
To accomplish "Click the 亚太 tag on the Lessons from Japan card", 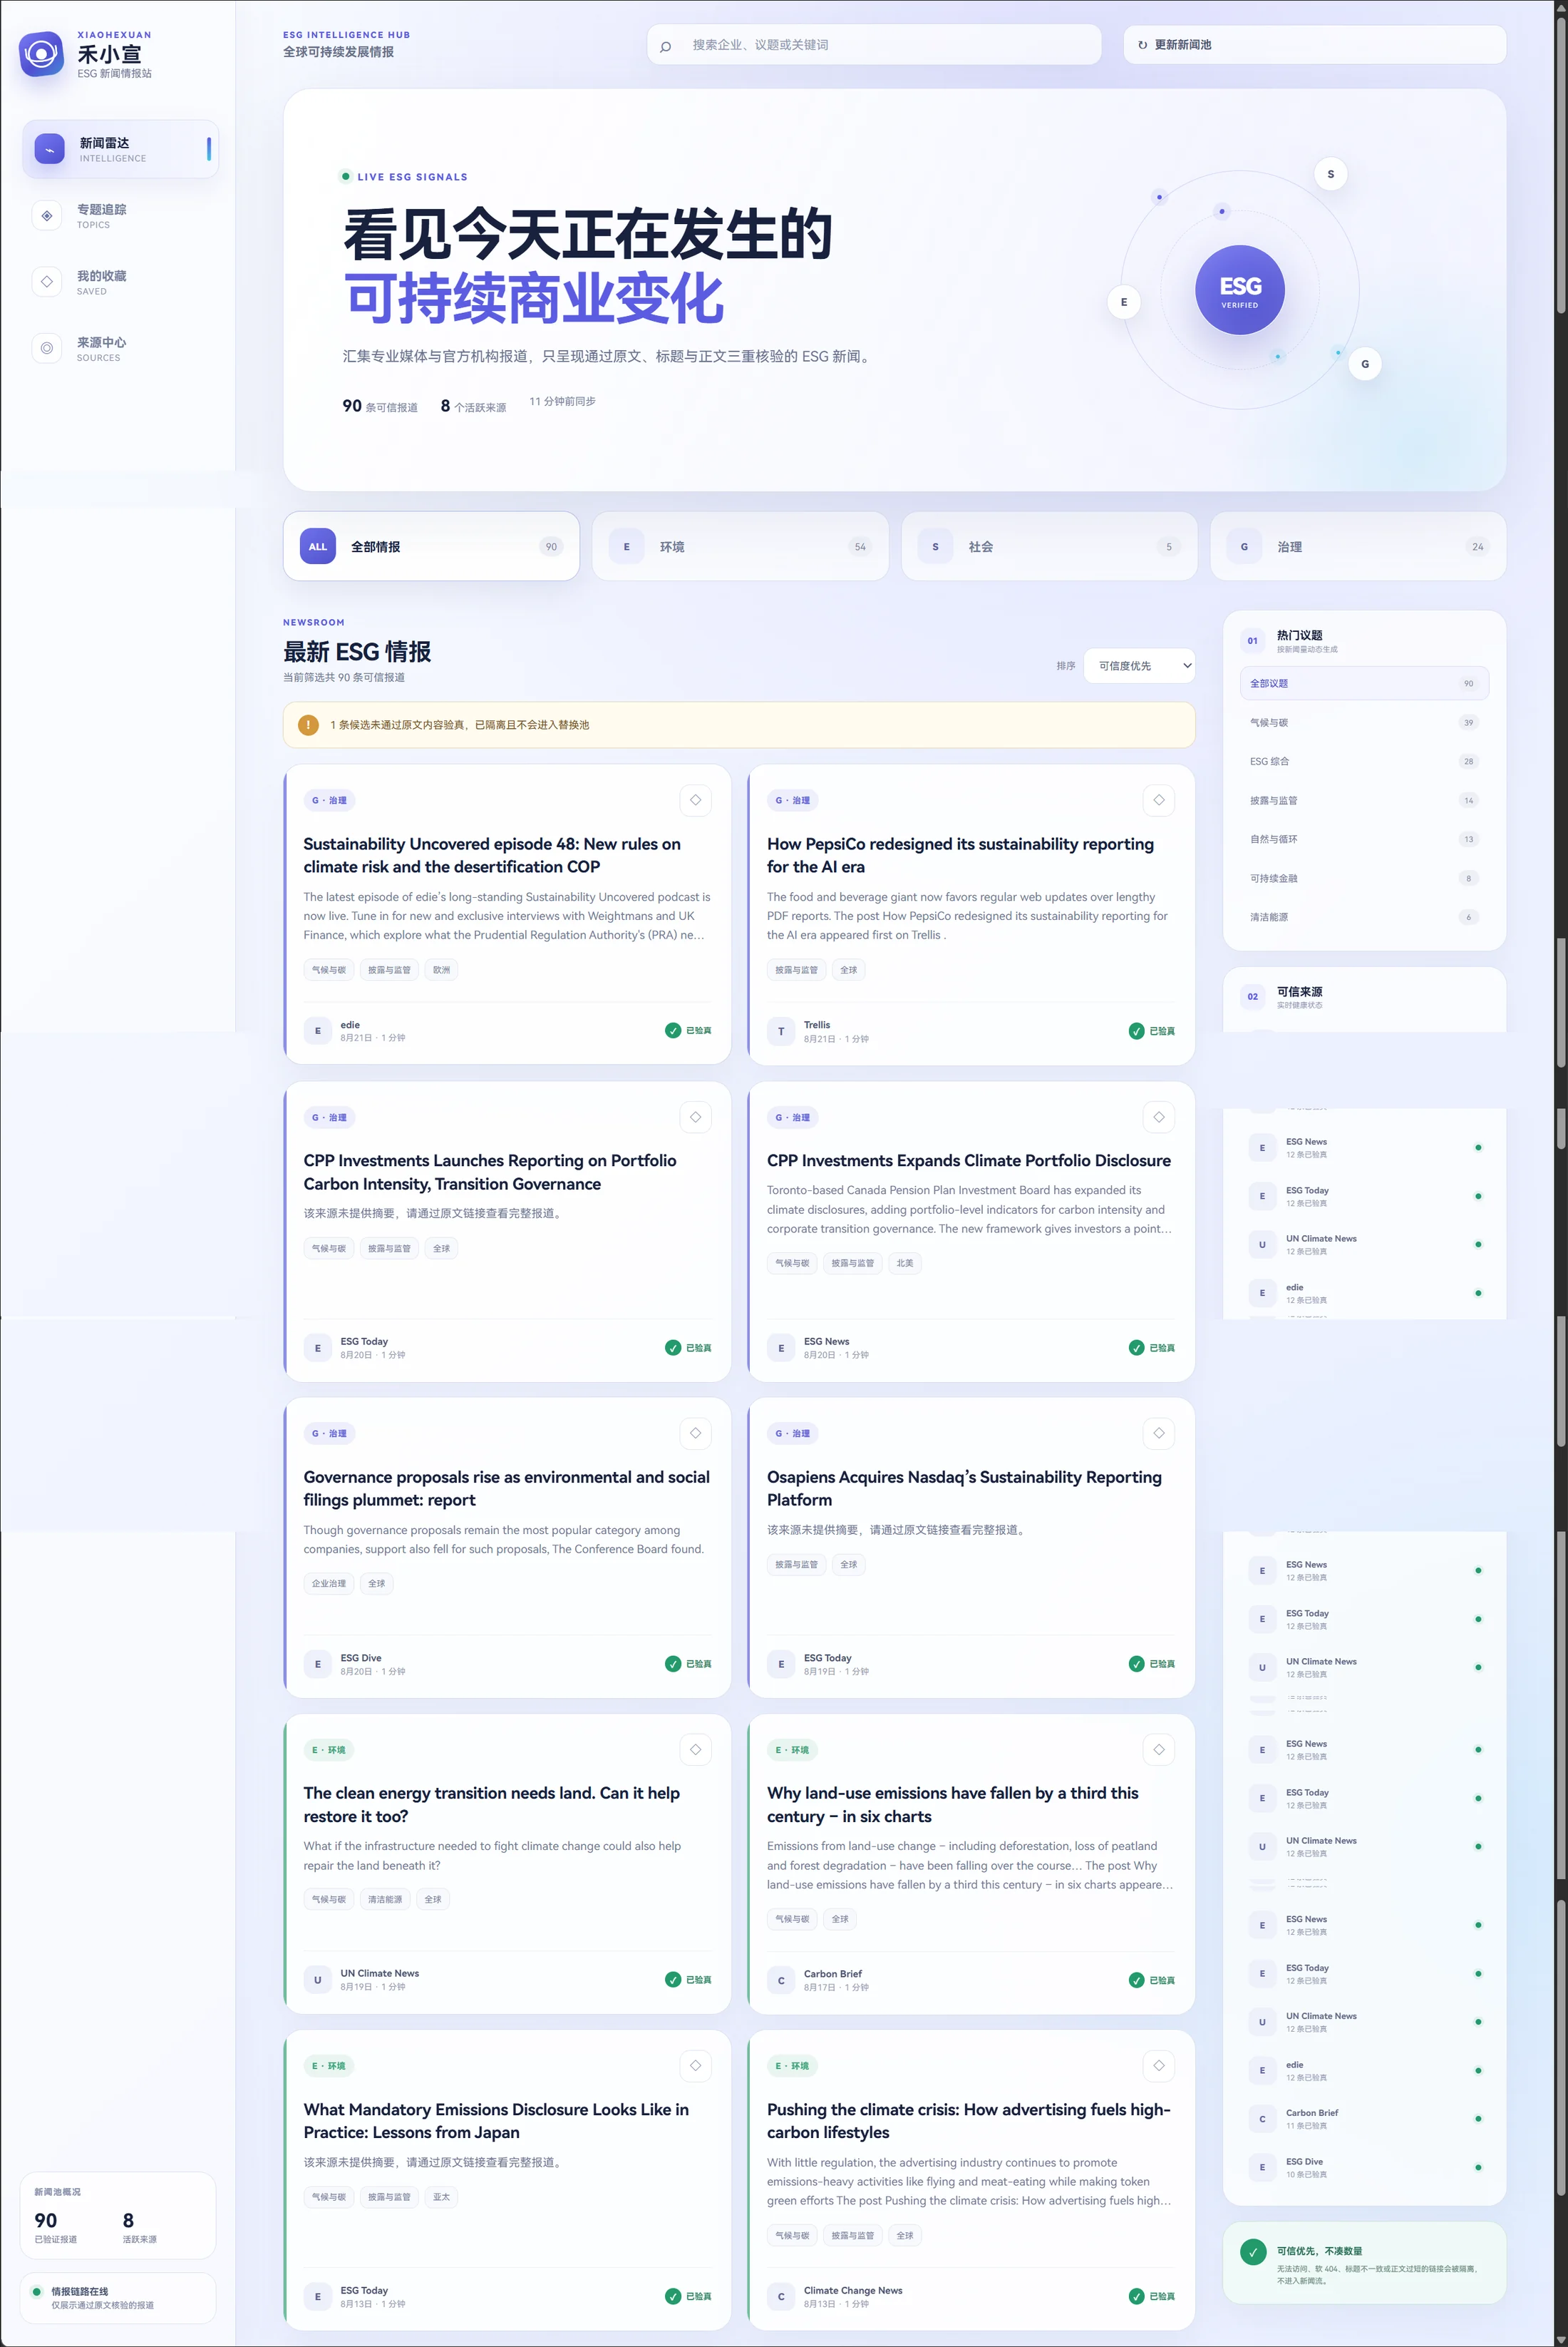I will point(441,2197).
